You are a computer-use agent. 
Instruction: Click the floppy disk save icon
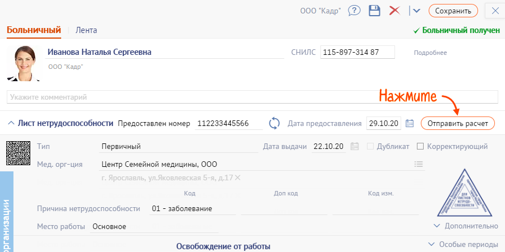[374, 11]
